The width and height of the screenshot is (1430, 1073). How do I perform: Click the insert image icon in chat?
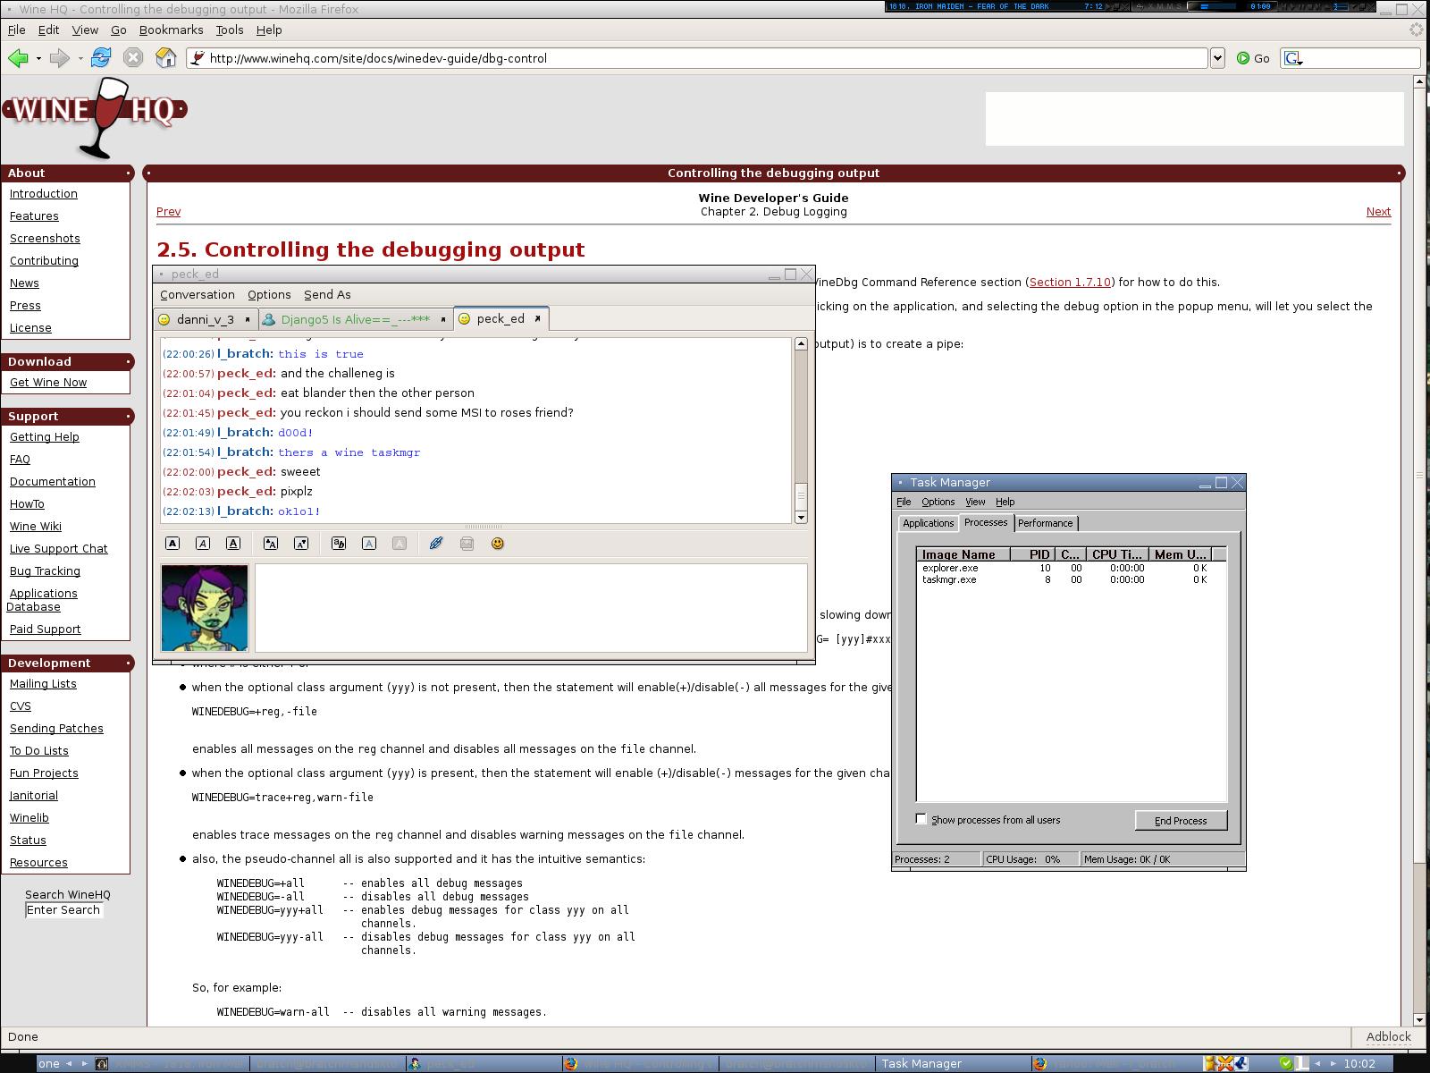[467, 544]
